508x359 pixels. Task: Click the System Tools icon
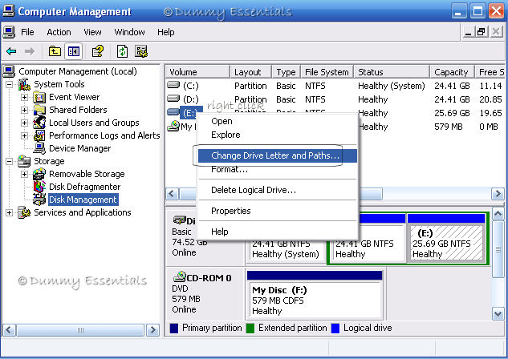coord(24,84)
